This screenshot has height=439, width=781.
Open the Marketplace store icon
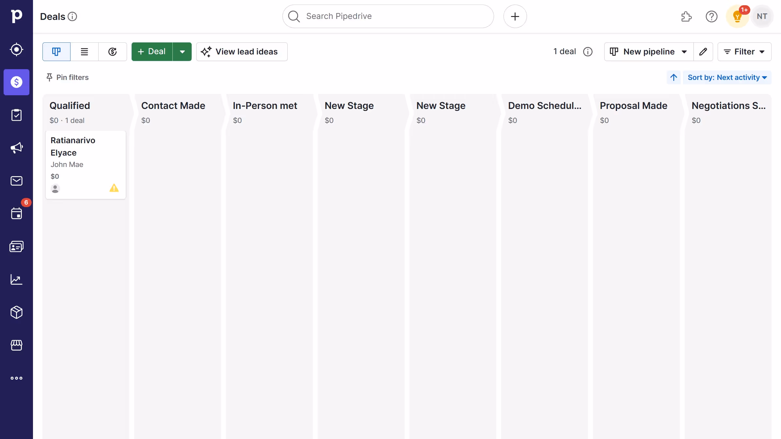click(16, 345)
